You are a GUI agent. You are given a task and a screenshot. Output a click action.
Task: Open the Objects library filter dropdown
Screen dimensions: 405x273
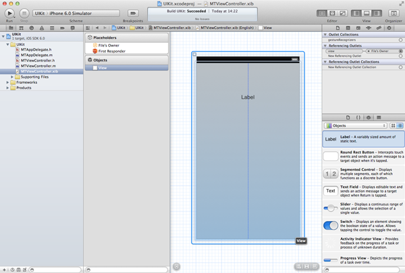coord(356,126)
